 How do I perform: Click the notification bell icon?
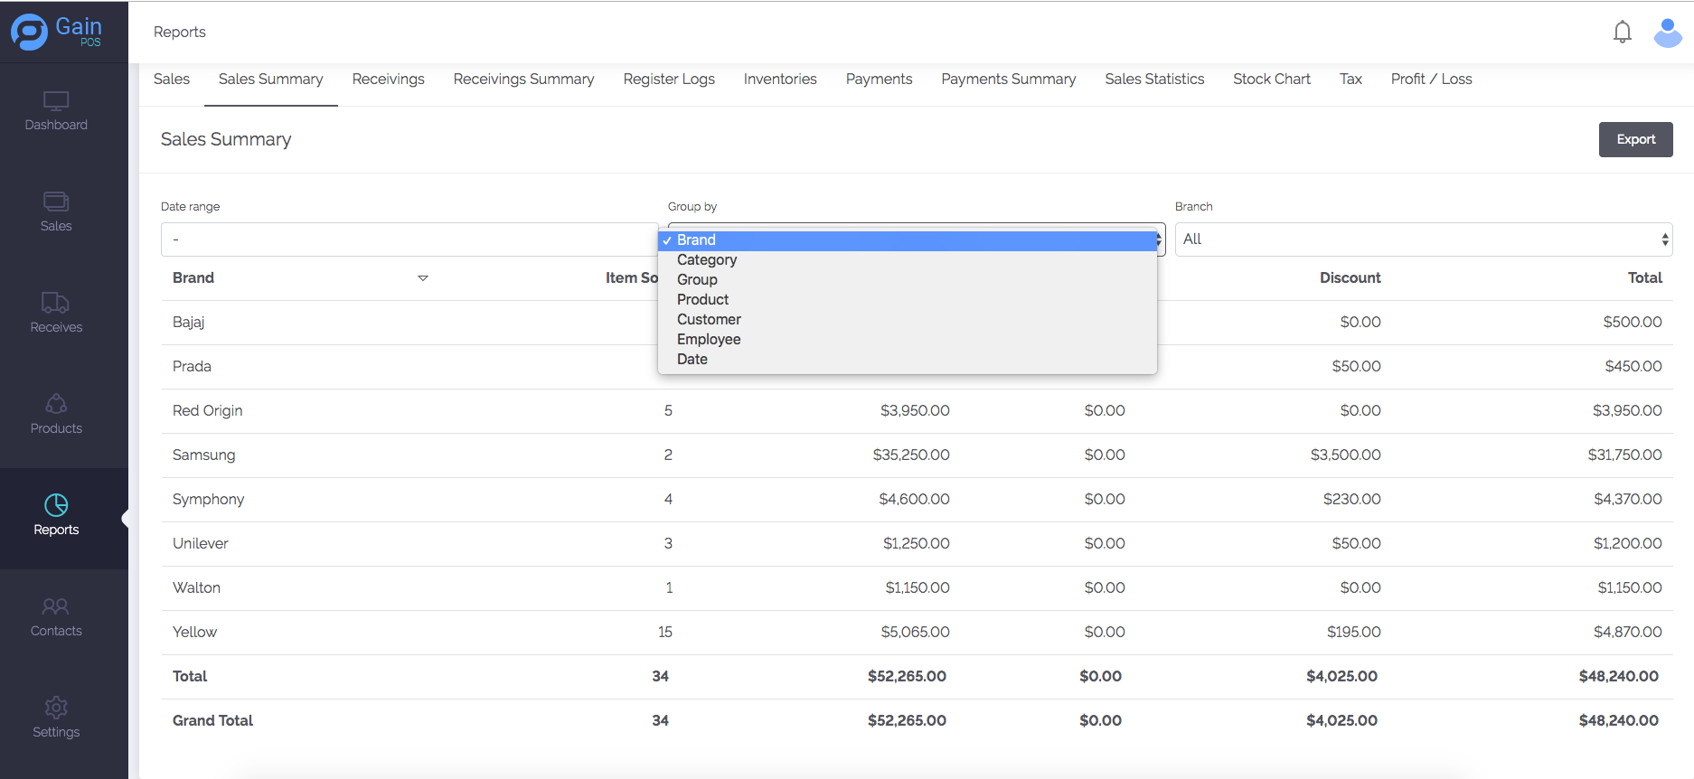coord(1622,33)
